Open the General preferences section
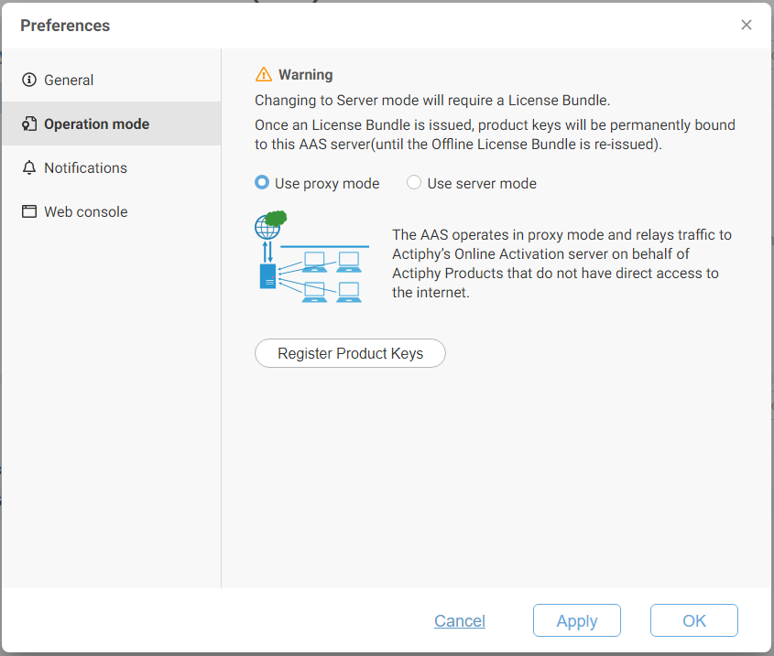The width and height of the screenshot is (774, 656). coord(112,80)
